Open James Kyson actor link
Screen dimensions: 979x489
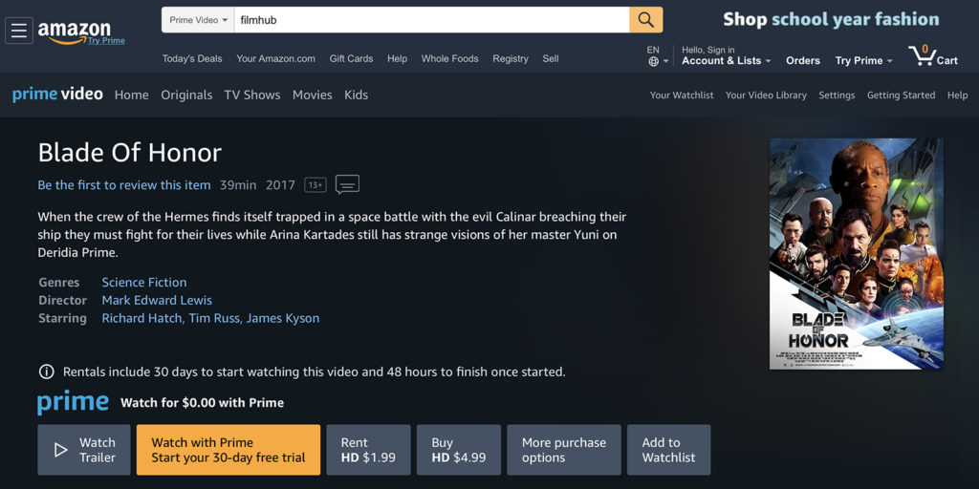click(283, 318)
